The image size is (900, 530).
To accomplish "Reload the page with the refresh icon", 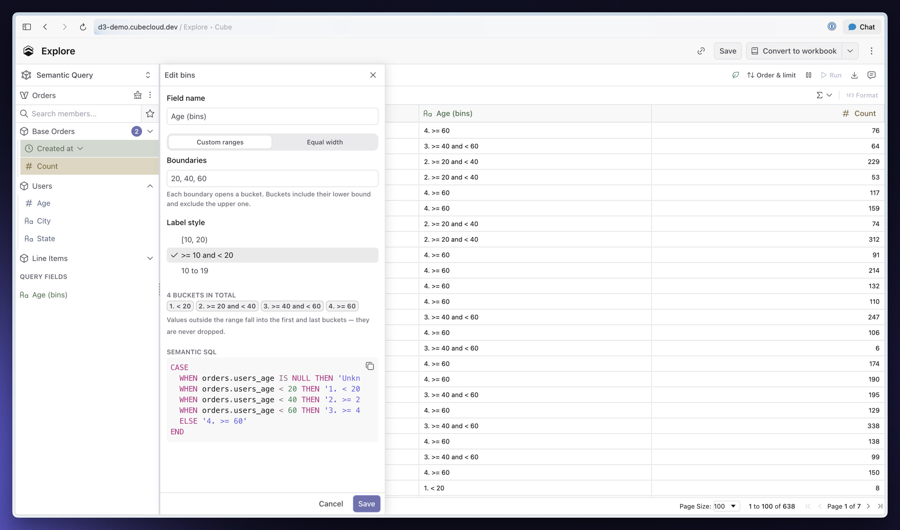I will pyautogui.click(x=83, y=27).
